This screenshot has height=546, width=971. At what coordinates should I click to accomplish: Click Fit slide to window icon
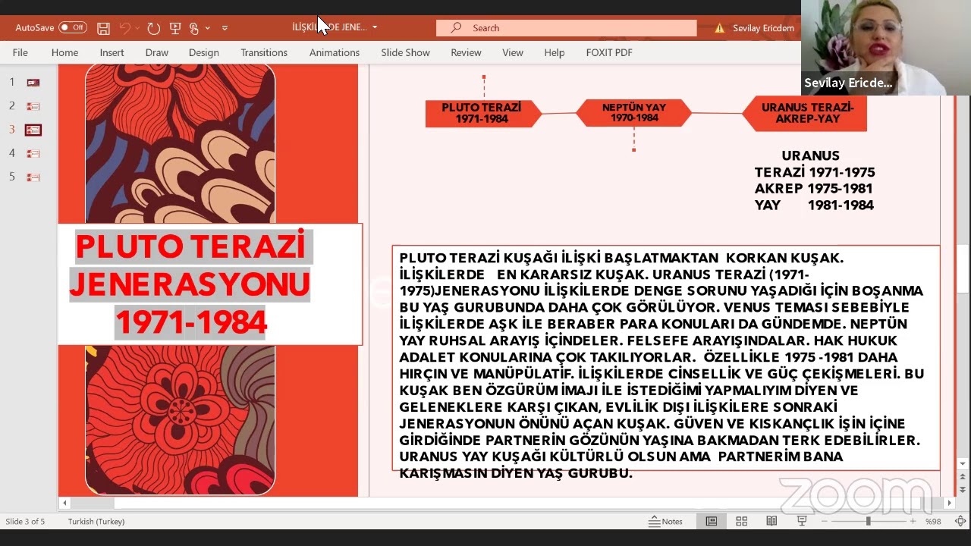point(960,521)
